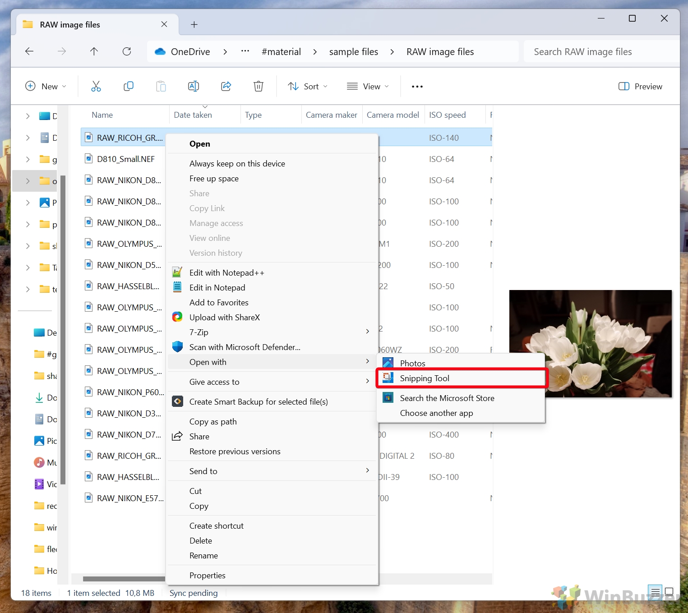Open a new tab with plus button

click(x=194, y=24)
